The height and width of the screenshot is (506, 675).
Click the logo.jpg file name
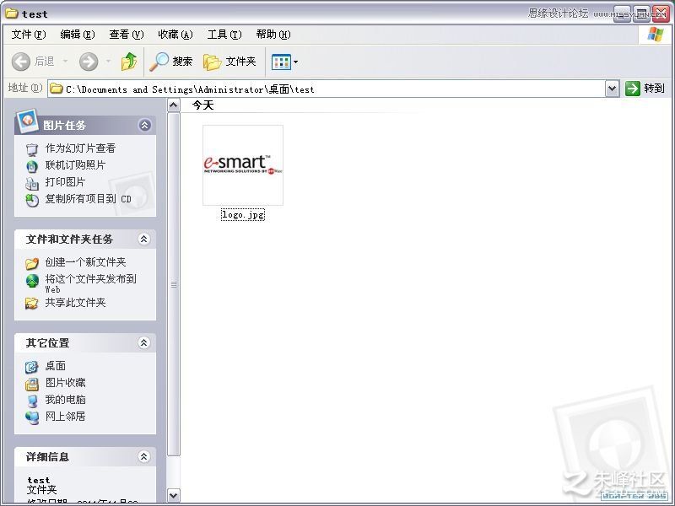[x=243, y=214]
